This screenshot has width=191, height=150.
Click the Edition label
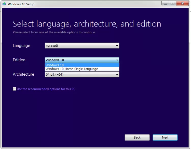(19, 60)
